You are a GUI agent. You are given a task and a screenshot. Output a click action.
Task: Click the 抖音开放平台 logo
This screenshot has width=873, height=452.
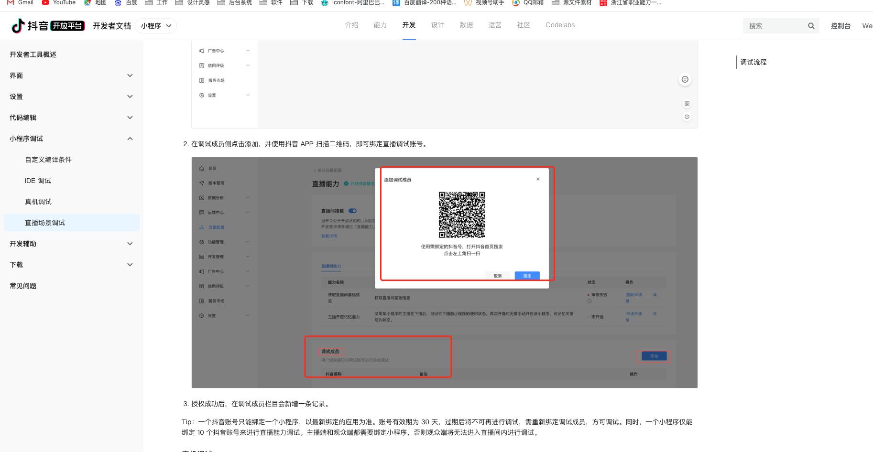tap(48, 26)
